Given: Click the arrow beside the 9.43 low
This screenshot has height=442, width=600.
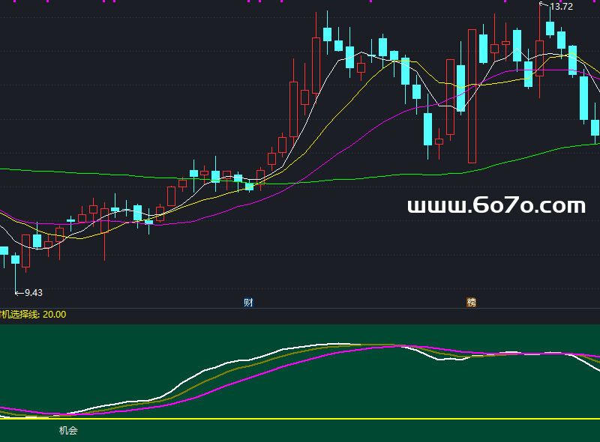Looking at the screenshot, I should tap(20, 293).
